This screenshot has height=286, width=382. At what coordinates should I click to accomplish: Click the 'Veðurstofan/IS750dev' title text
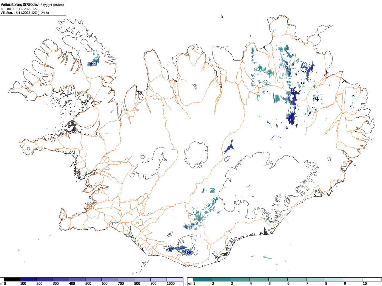click(20, 5)
